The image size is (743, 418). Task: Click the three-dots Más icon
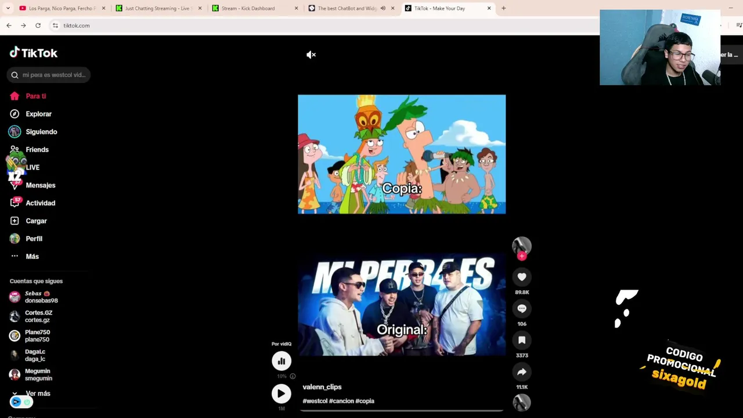point(15,257)
